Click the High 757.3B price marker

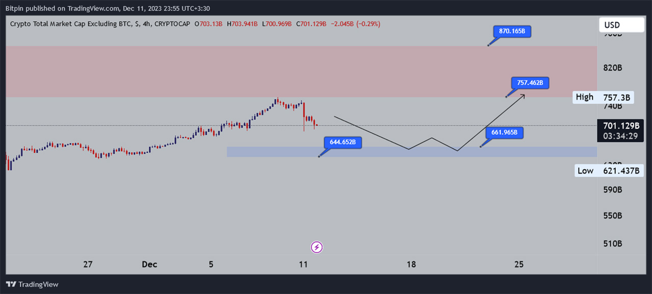(604, 97)
